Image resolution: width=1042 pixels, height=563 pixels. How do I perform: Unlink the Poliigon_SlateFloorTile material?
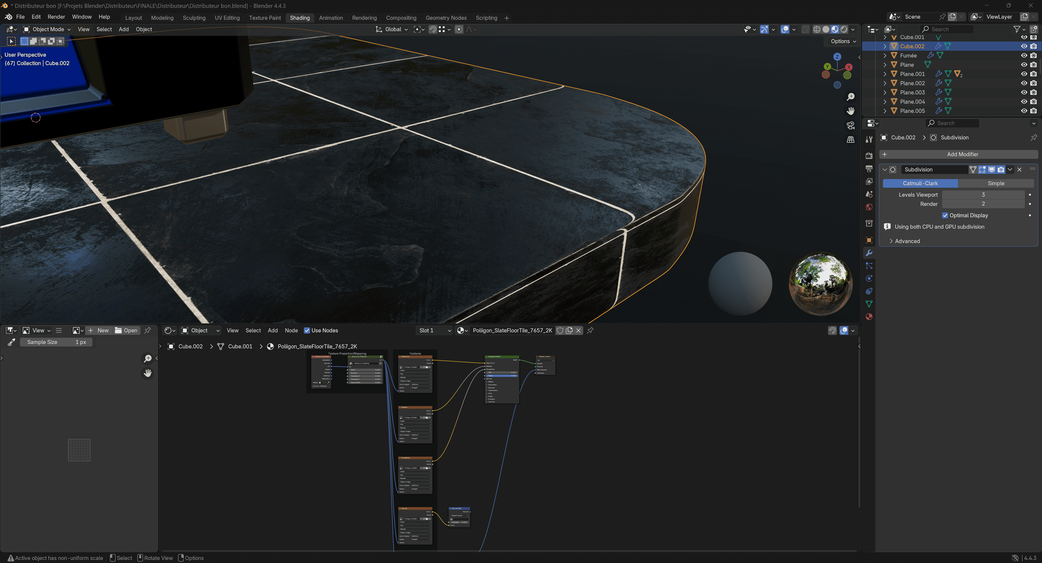pos(578,330)
